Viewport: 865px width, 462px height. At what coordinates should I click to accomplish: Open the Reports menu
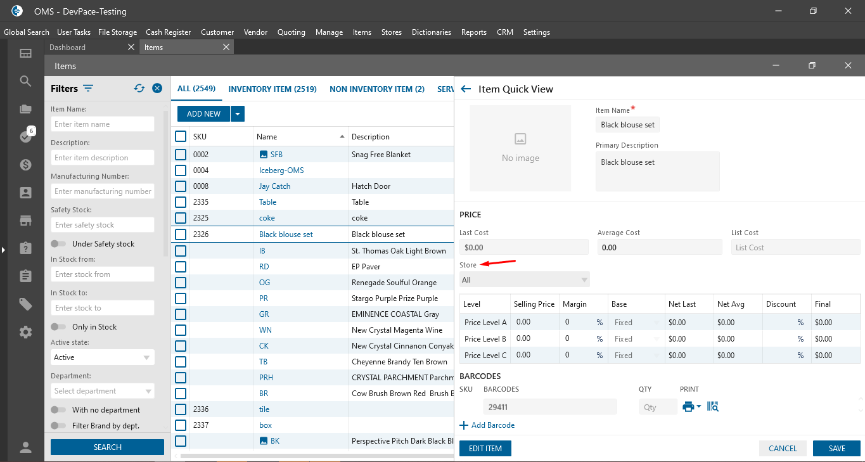pos(473,32)
